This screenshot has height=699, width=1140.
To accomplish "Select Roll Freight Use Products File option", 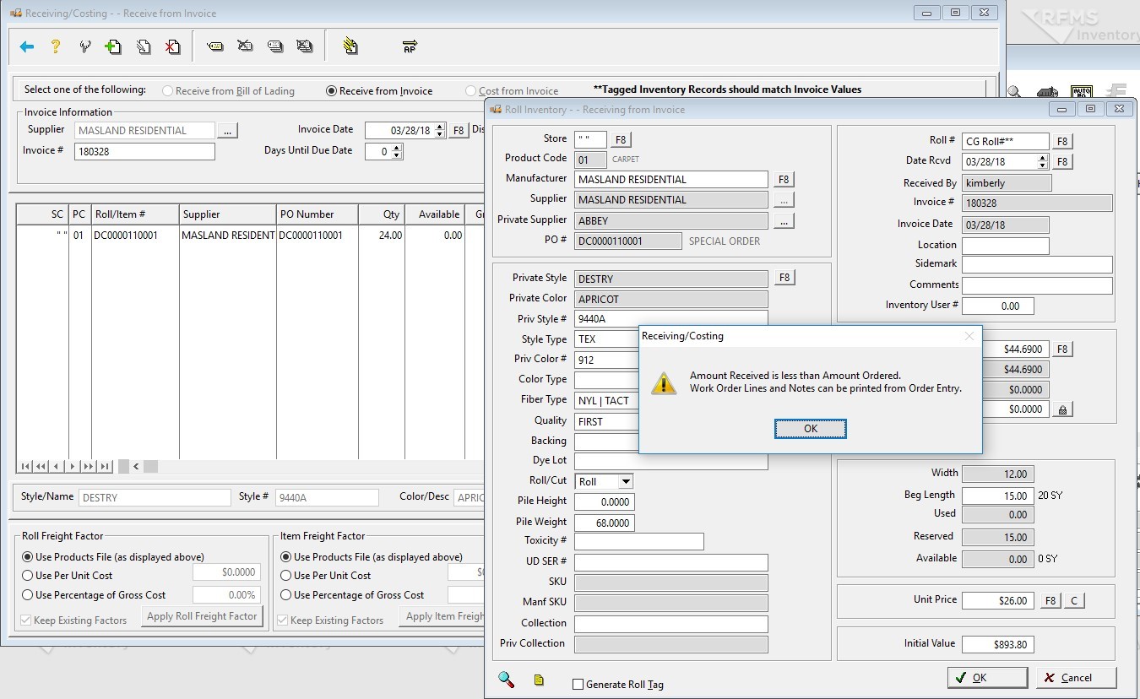I will click(113, 557).
